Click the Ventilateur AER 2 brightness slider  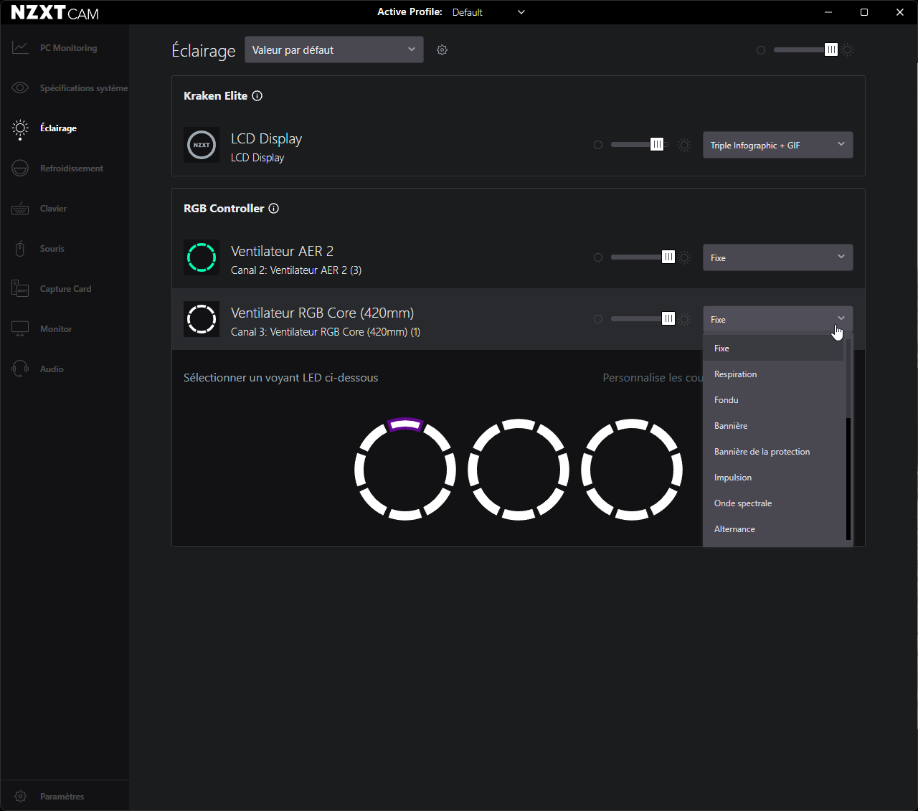pyautogui.click(x=643, y=257)
